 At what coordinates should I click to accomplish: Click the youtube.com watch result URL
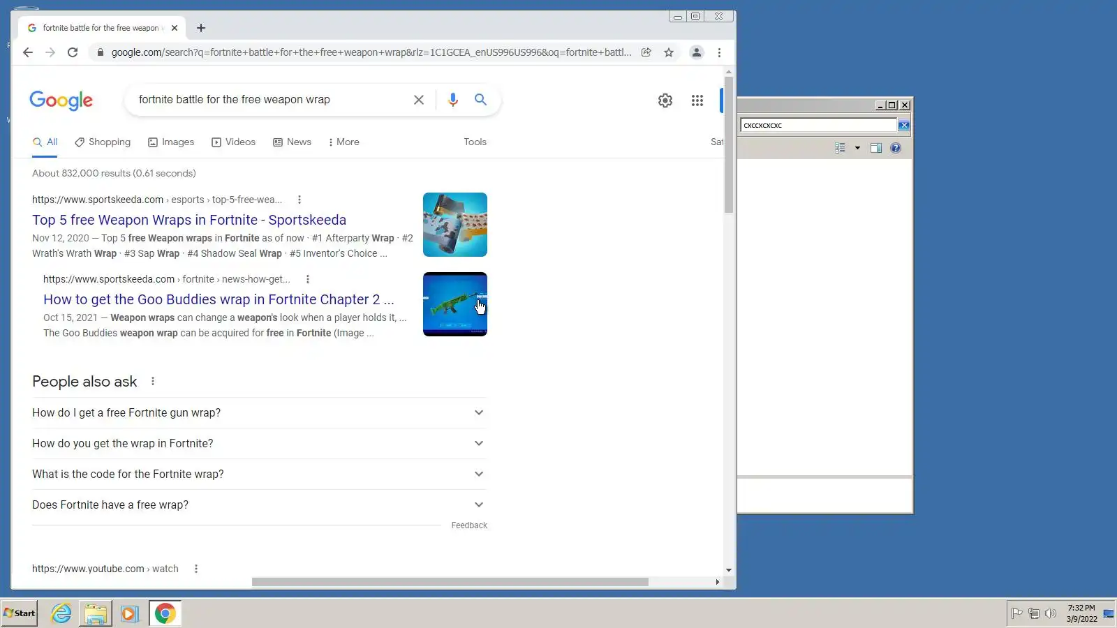pos(105,569)
